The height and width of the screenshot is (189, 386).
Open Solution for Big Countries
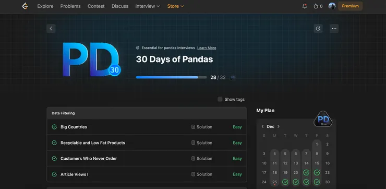click(202, 127)
